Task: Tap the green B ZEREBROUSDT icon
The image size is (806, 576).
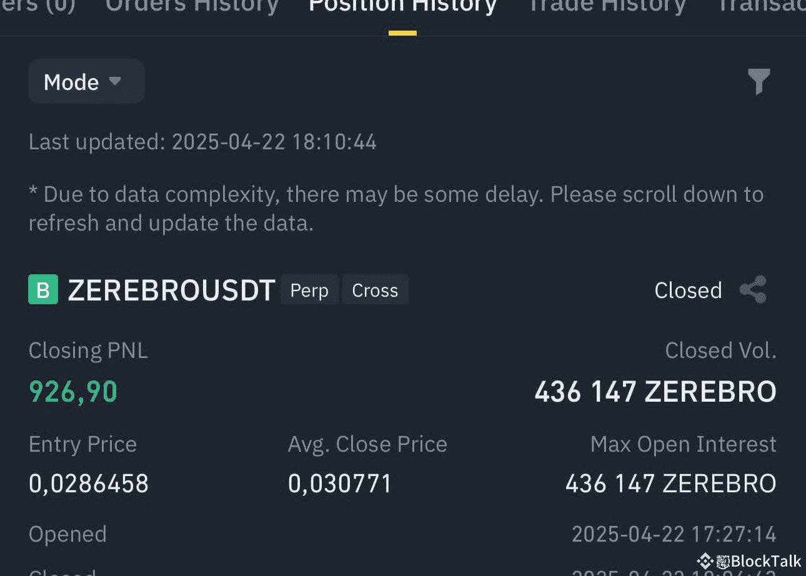Action: pos(43,290)
